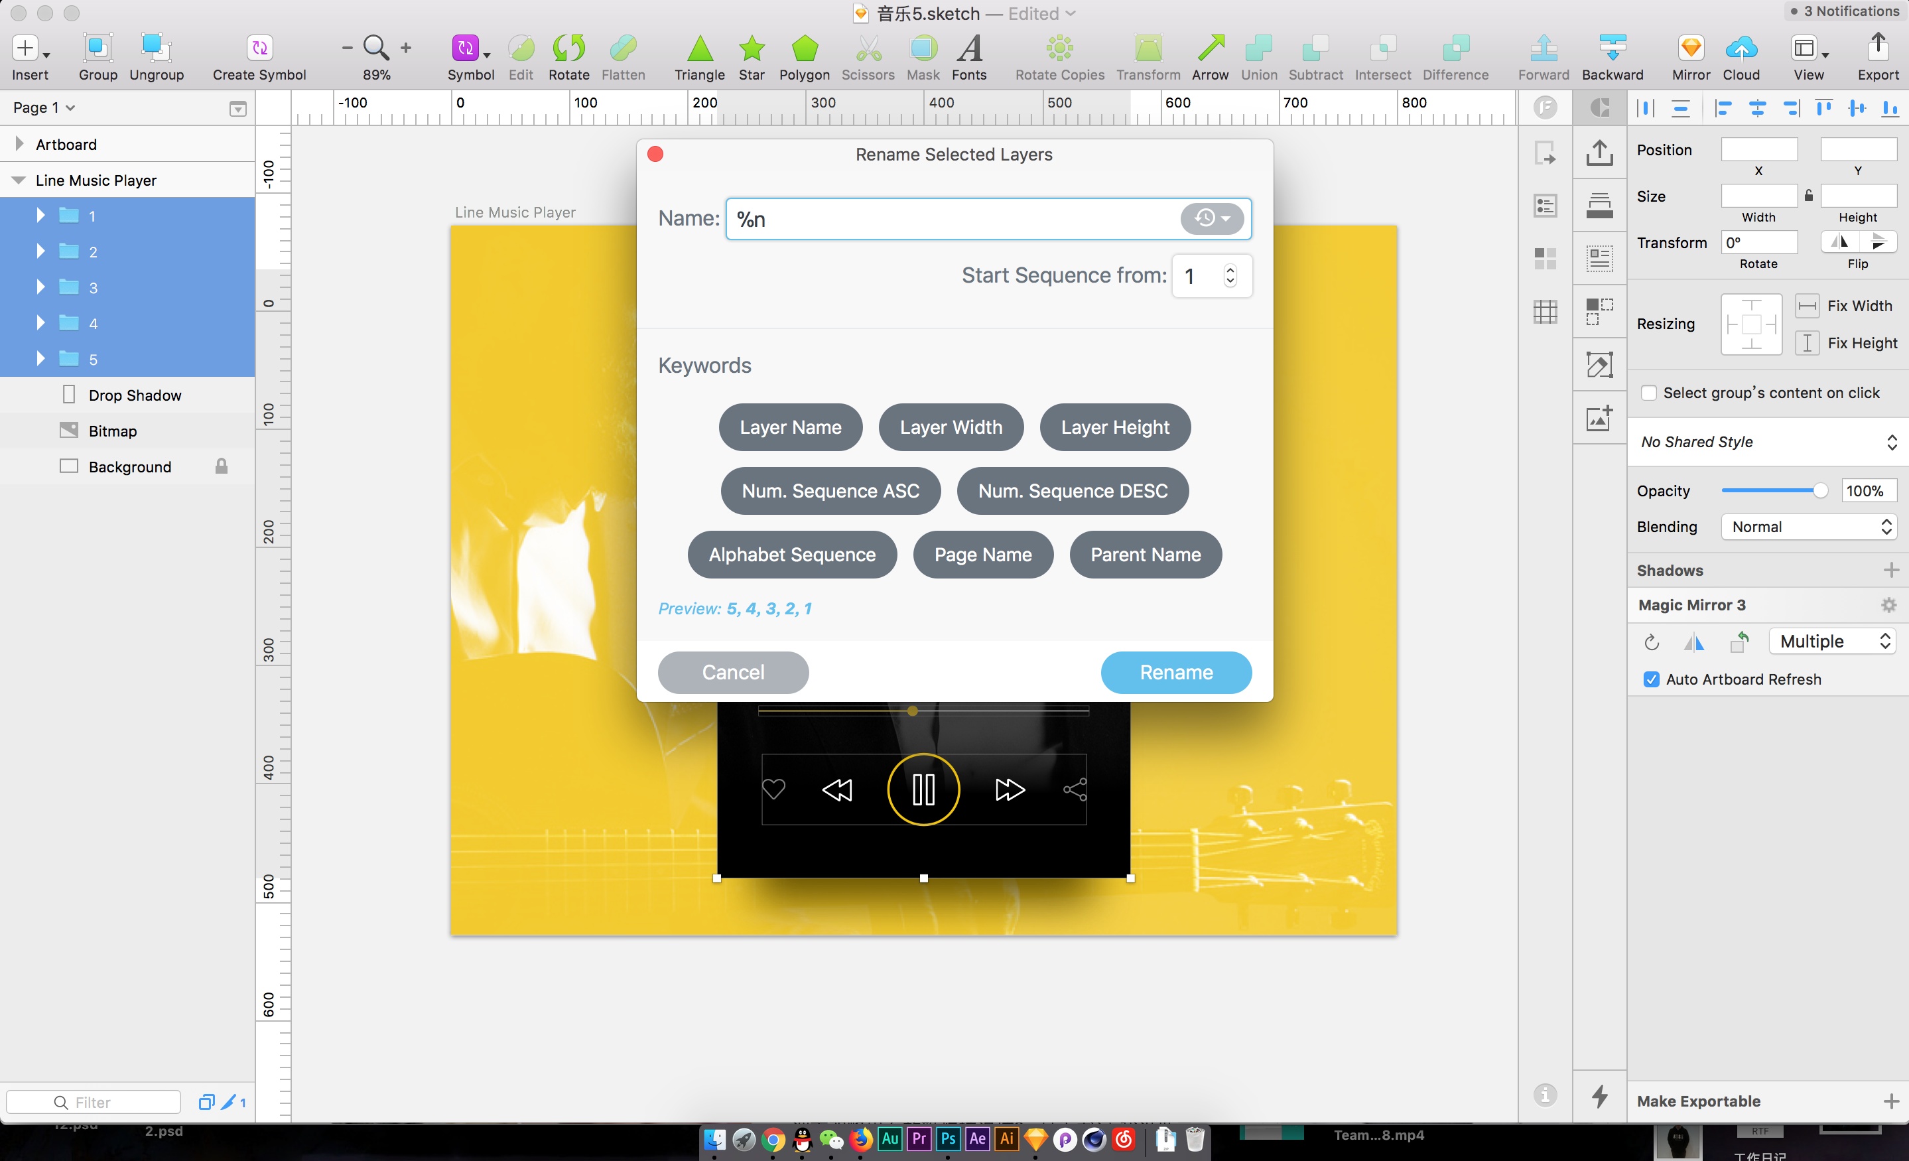Image resolution: width=1909 pixels, height=1161 pixels.
Task: Expand layer group 3 in layer list
Action: (x=40, y=287)
